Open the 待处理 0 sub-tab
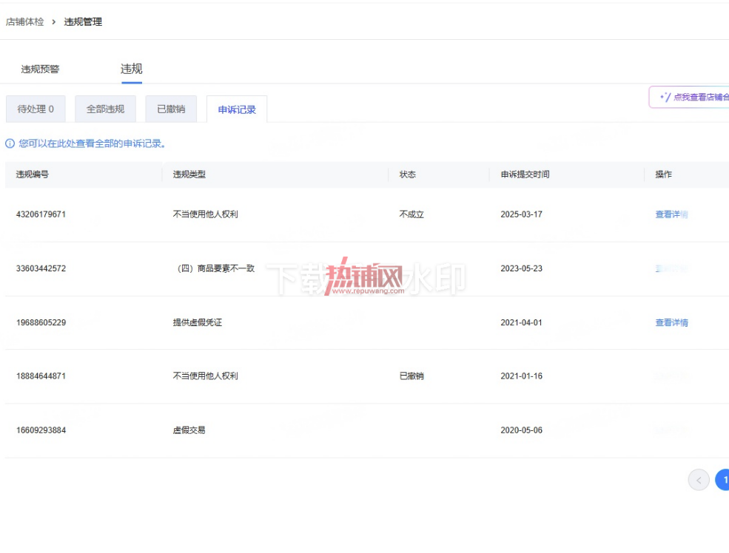Image resolution: width=729 pixels, height=553 pixels. click(36, 109)
